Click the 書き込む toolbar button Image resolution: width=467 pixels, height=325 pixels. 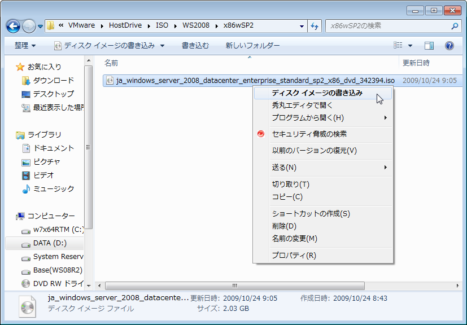pyautogui.click(x=195, y=46)
